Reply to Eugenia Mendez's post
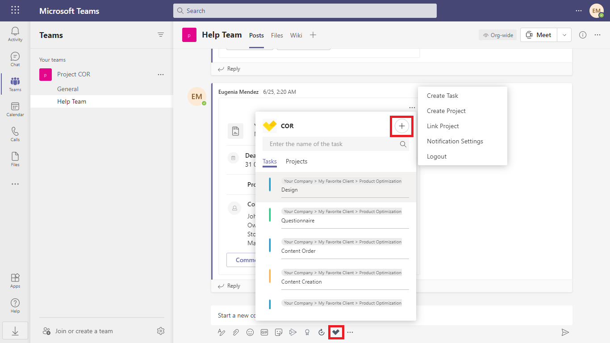 (229, 286)
